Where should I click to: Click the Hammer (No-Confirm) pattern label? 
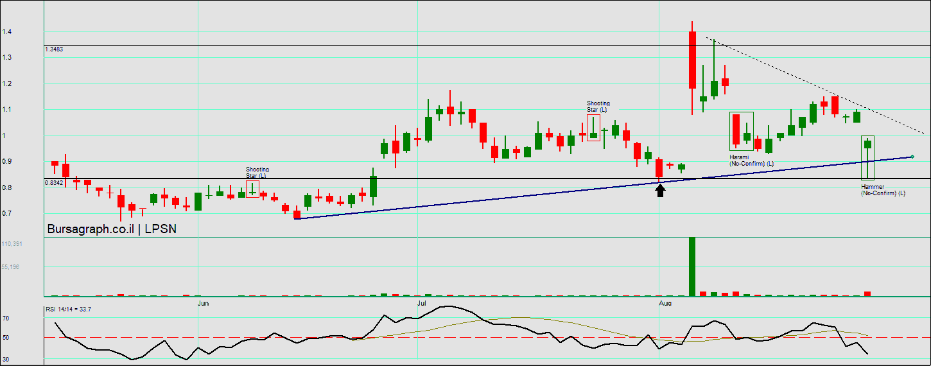tap(883, 190)
